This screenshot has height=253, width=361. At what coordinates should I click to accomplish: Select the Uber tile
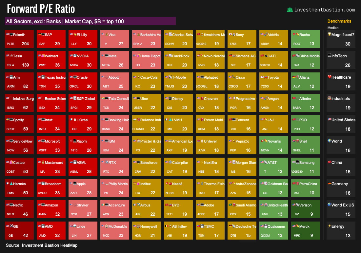click(x=147, y=103)
